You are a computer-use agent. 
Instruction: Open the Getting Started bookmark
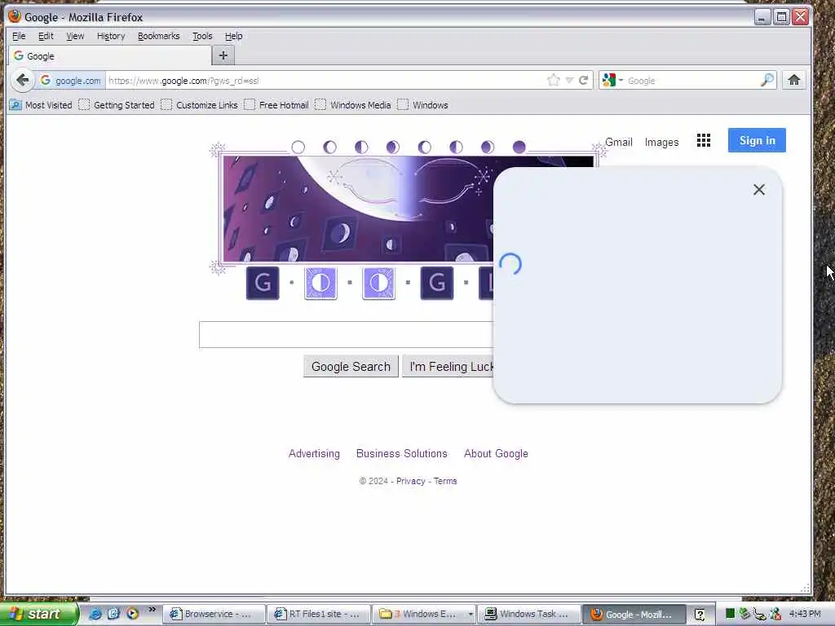117,105
